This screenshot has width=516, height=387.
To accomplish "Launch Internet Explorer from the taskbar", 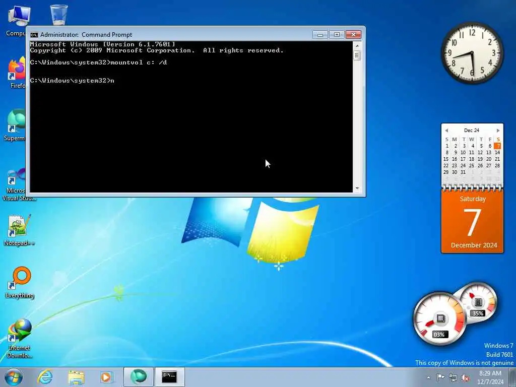I will tap(45, 377).
